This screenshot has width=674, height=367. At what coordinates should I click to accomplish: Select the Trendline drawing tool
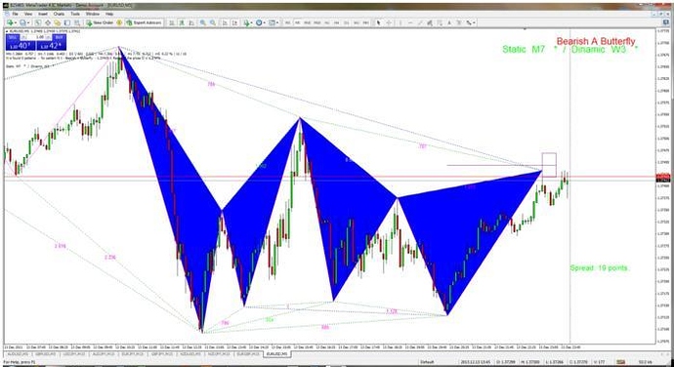point(420,22)
